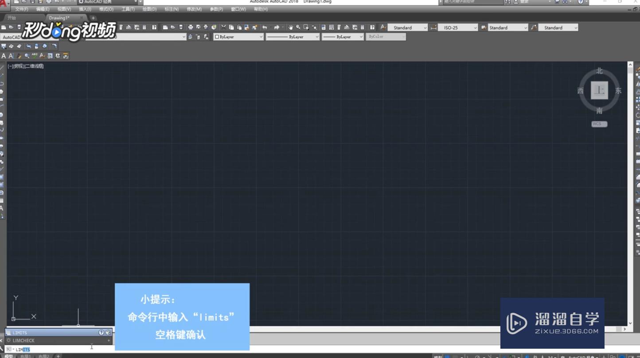Select LIMITS command suggestion
This screenshot has width=640, height=358.
(58, 332)
